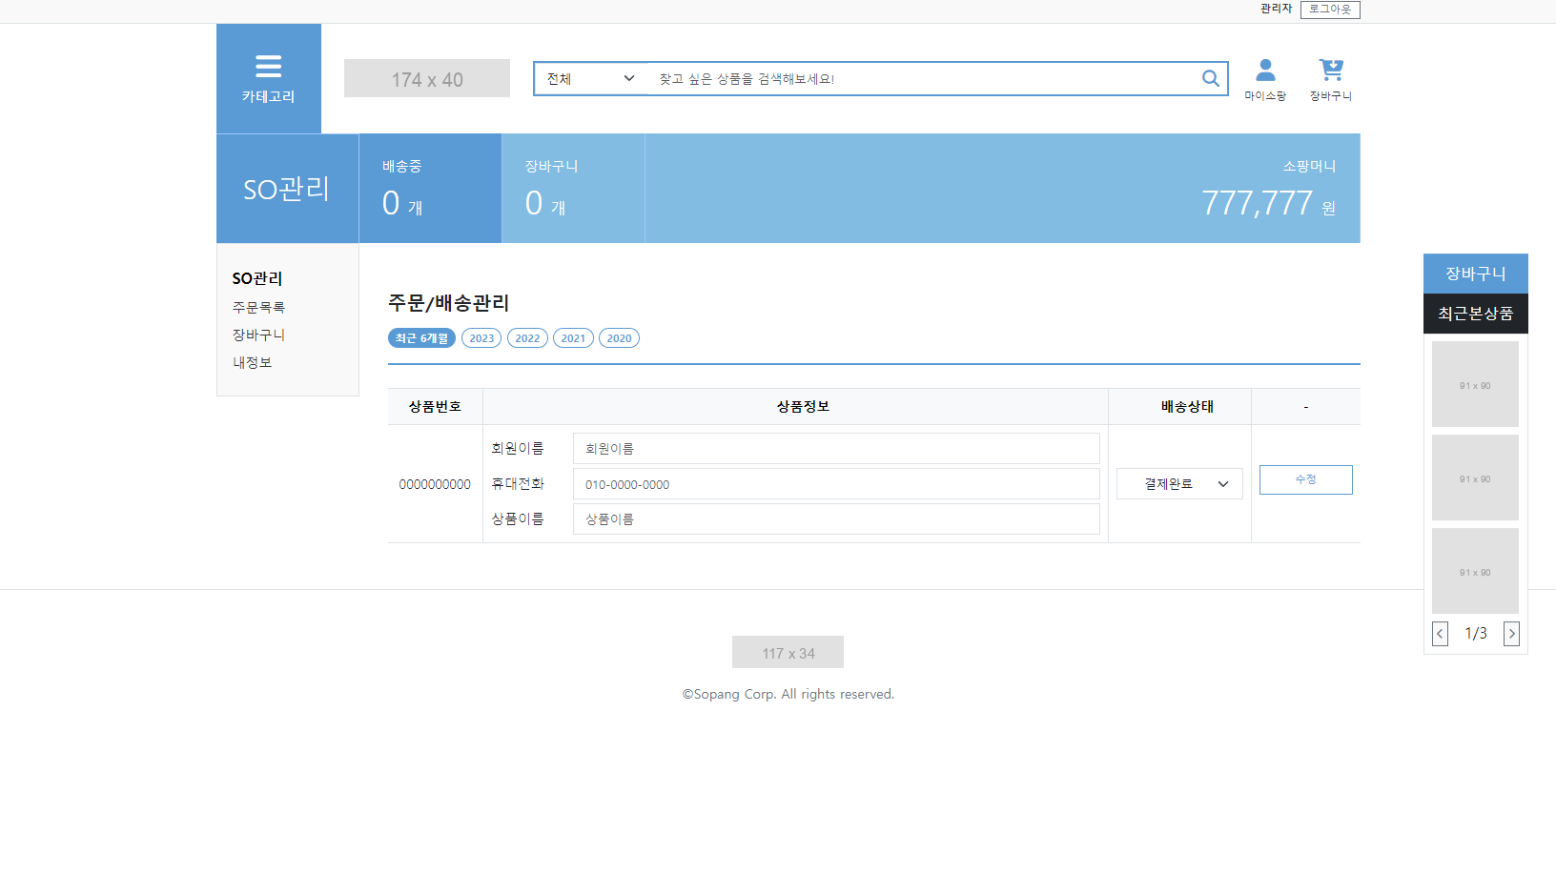Select the 2021 year filter
The height and width of the screenshot is (894, 1556).
pos(573,338)
